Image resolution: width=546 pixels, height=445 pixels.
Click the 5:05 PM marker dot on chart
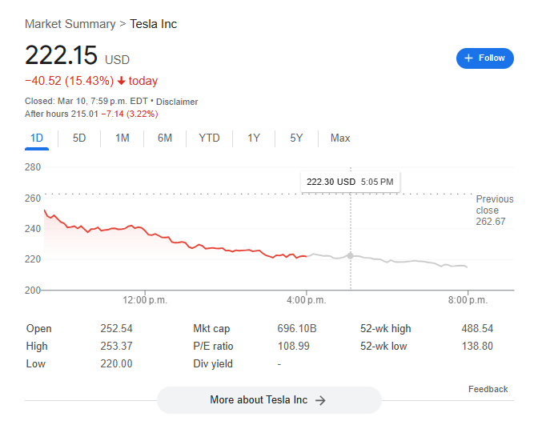[x=350, y=255]
